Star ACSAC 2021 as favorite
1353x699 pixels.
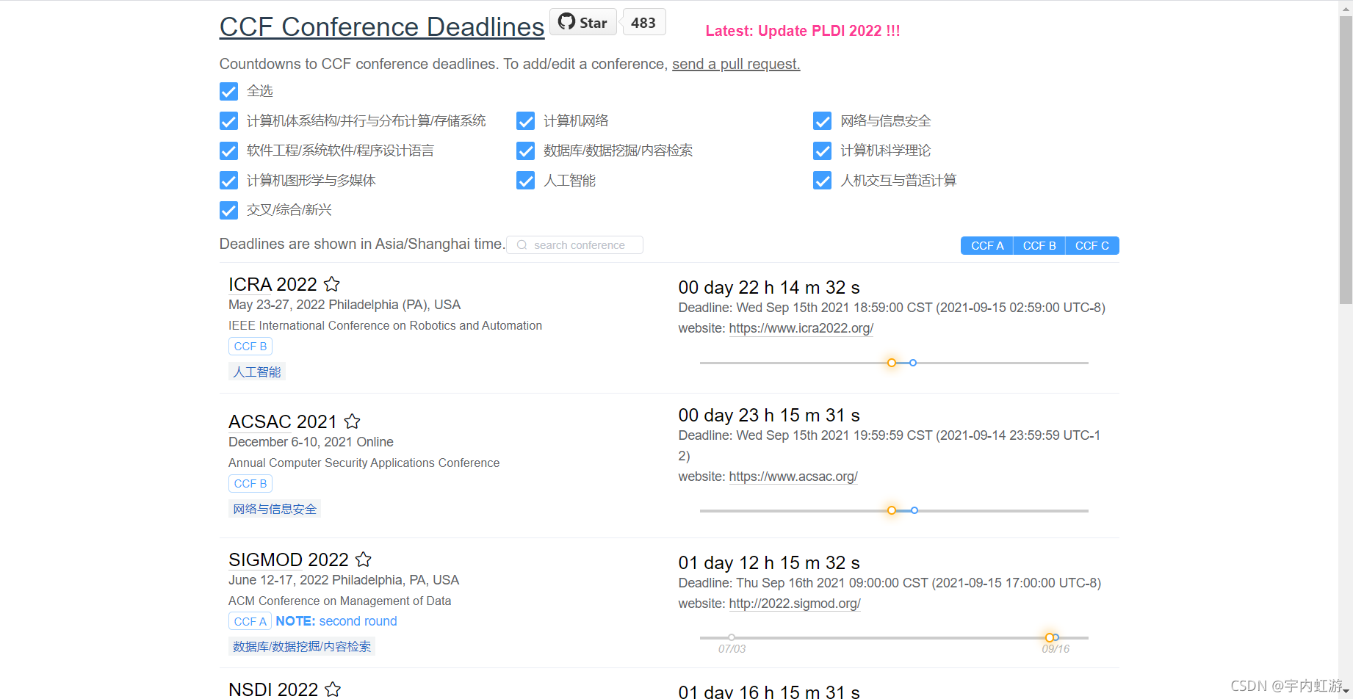[x=353, y=421]
